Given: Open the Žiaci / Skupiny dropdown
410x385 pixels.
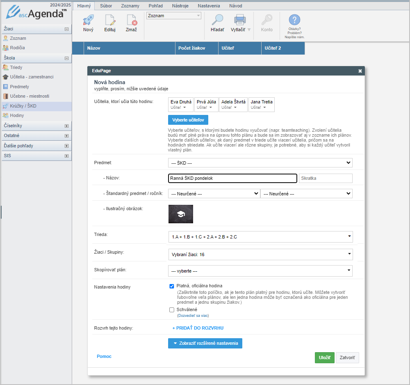Looking at the screenshot, I should (x=260, y=254).
